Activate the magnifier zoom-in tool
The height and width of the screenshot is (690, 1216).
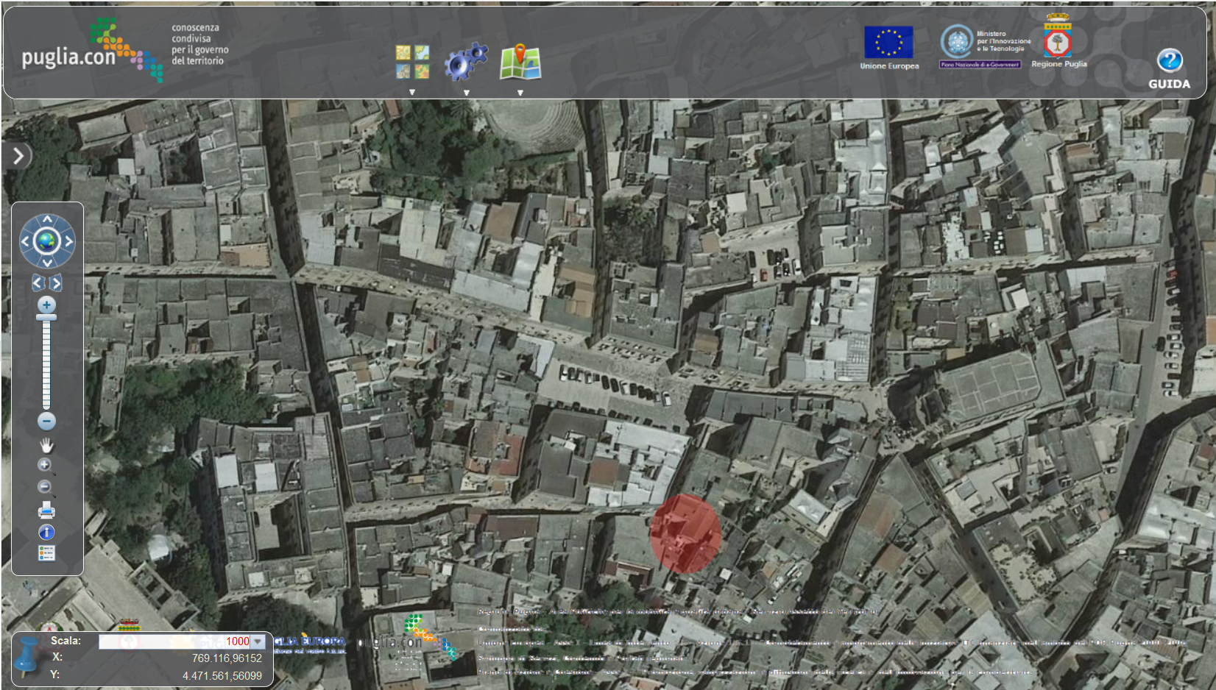(45, 465)
